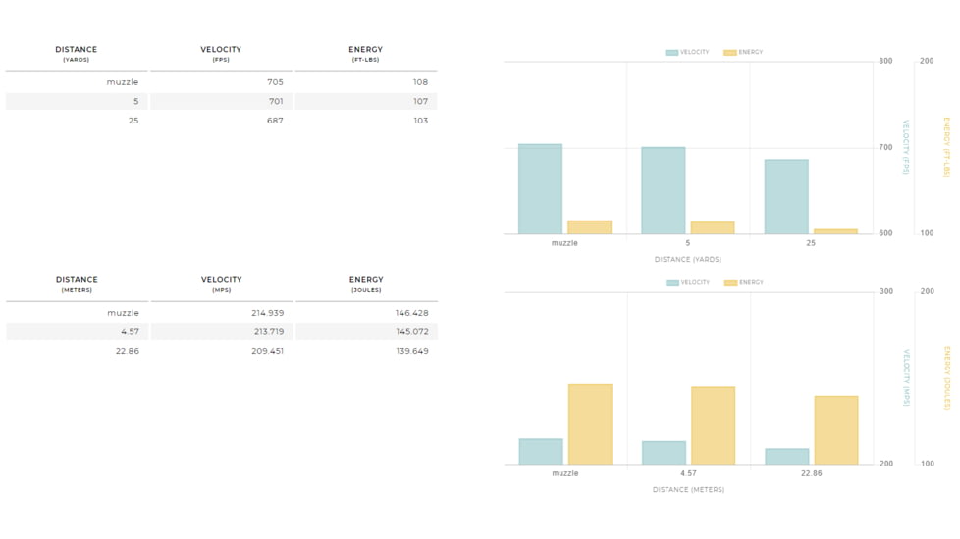Click the muzzle x-axis label in yards chart

coord(564,243)
